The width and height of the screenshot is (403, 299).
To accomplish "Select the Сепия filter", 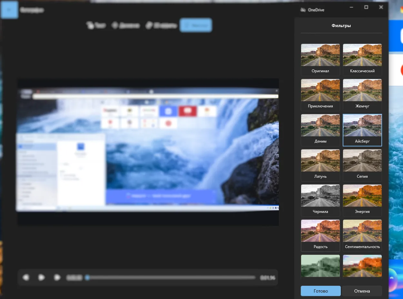I will click(x=362, y=165).
